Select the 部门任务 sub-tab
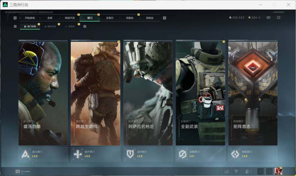The width and height of the screenshot is (296, 176). click(30, 26)
